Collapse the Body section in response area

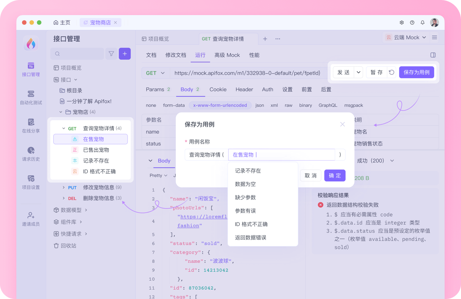(151, 161)
